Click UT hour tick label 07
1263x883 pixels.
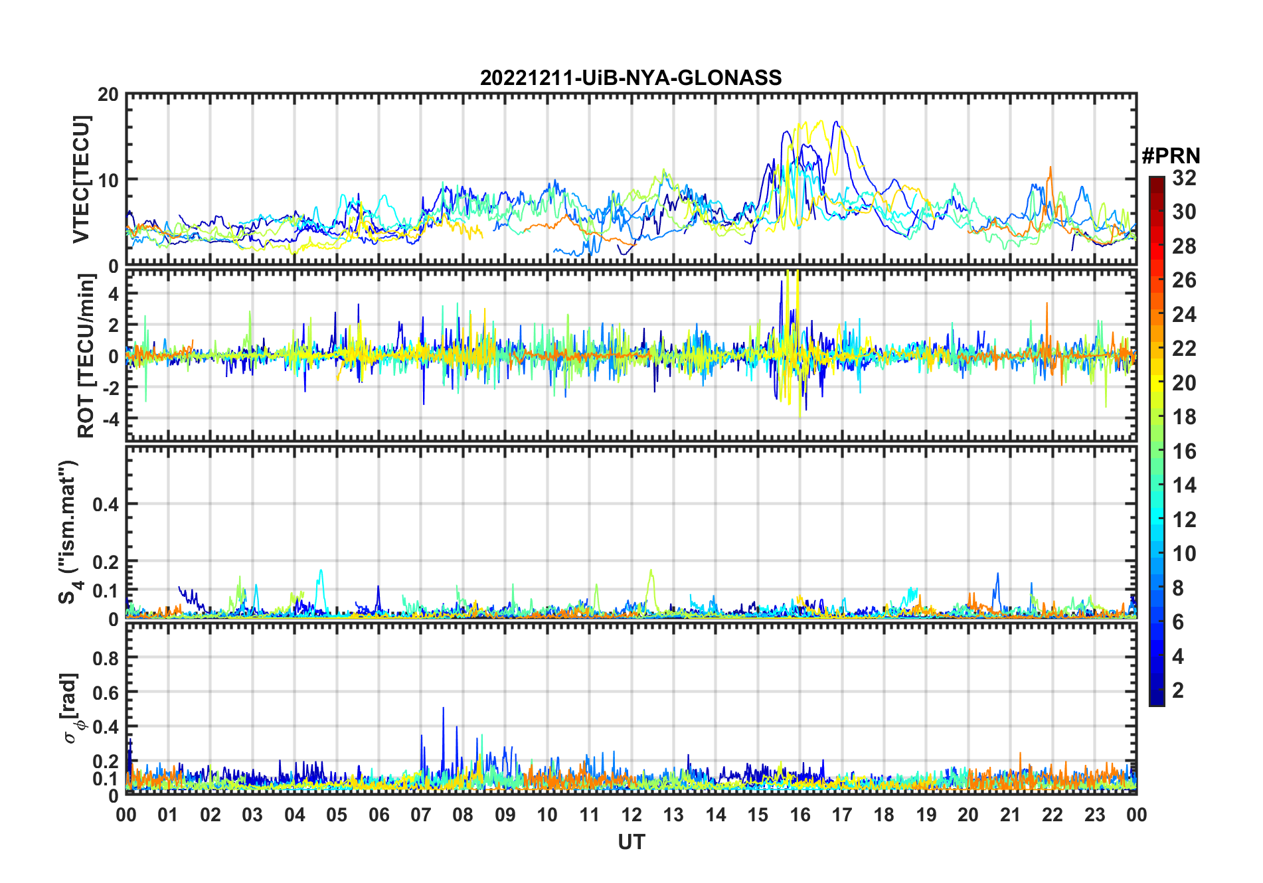point(421,815)
